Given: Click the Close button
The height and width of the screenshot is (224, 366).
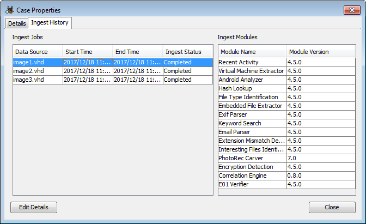Looking at the screenshot, I should point(332,207).
